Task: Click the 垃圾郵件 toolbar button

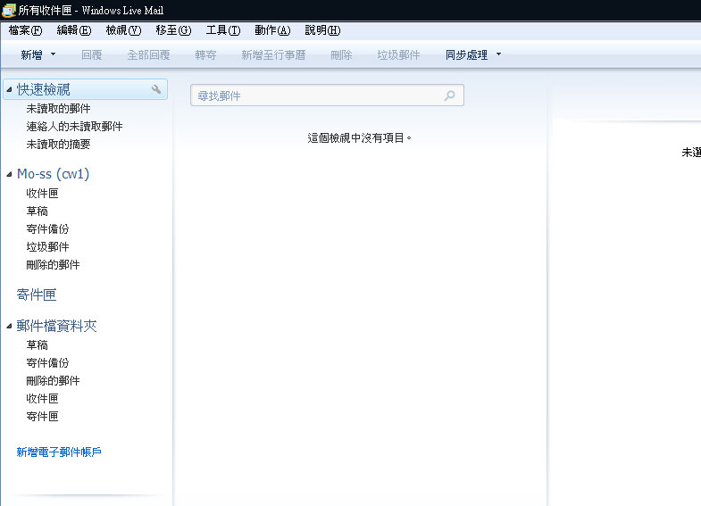Action: pyautogui.click(x=399, y=55)
